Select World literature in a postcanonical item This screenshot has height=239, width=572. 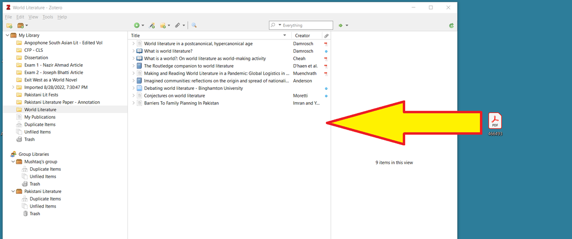pyautogui.click(x=198, y=44)
